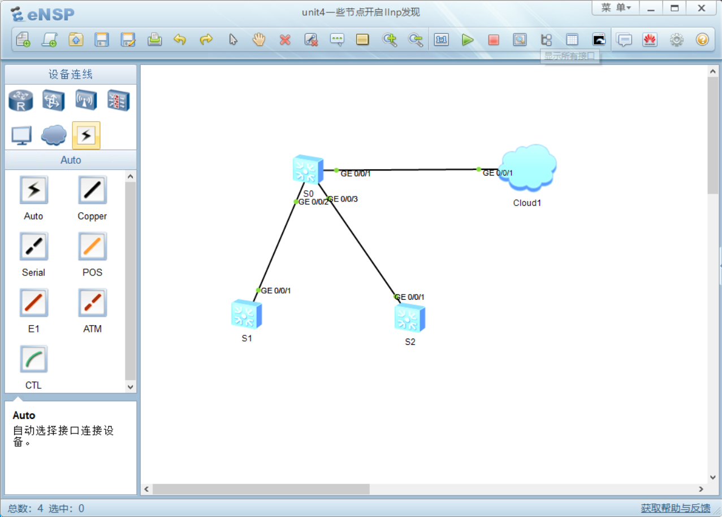Click the canvas horizontal scrollbar thumb
This screenshot has width=722, height=517.
pyautogui.click(x=261, y=489)
